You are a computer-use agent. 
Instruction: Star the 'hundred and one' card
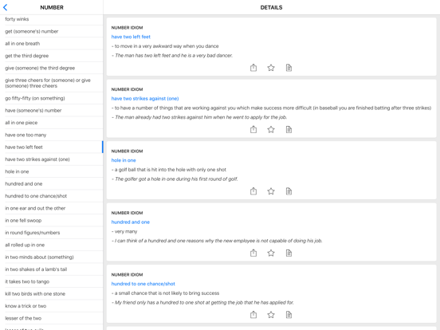(271, 253)
